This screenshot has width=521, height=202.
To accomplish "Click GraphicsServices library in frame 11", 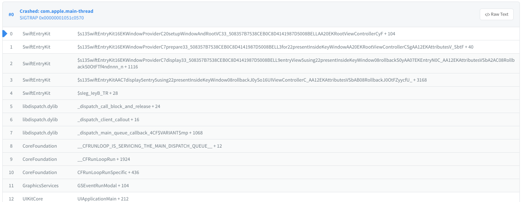I will click(x=40, y=186).
